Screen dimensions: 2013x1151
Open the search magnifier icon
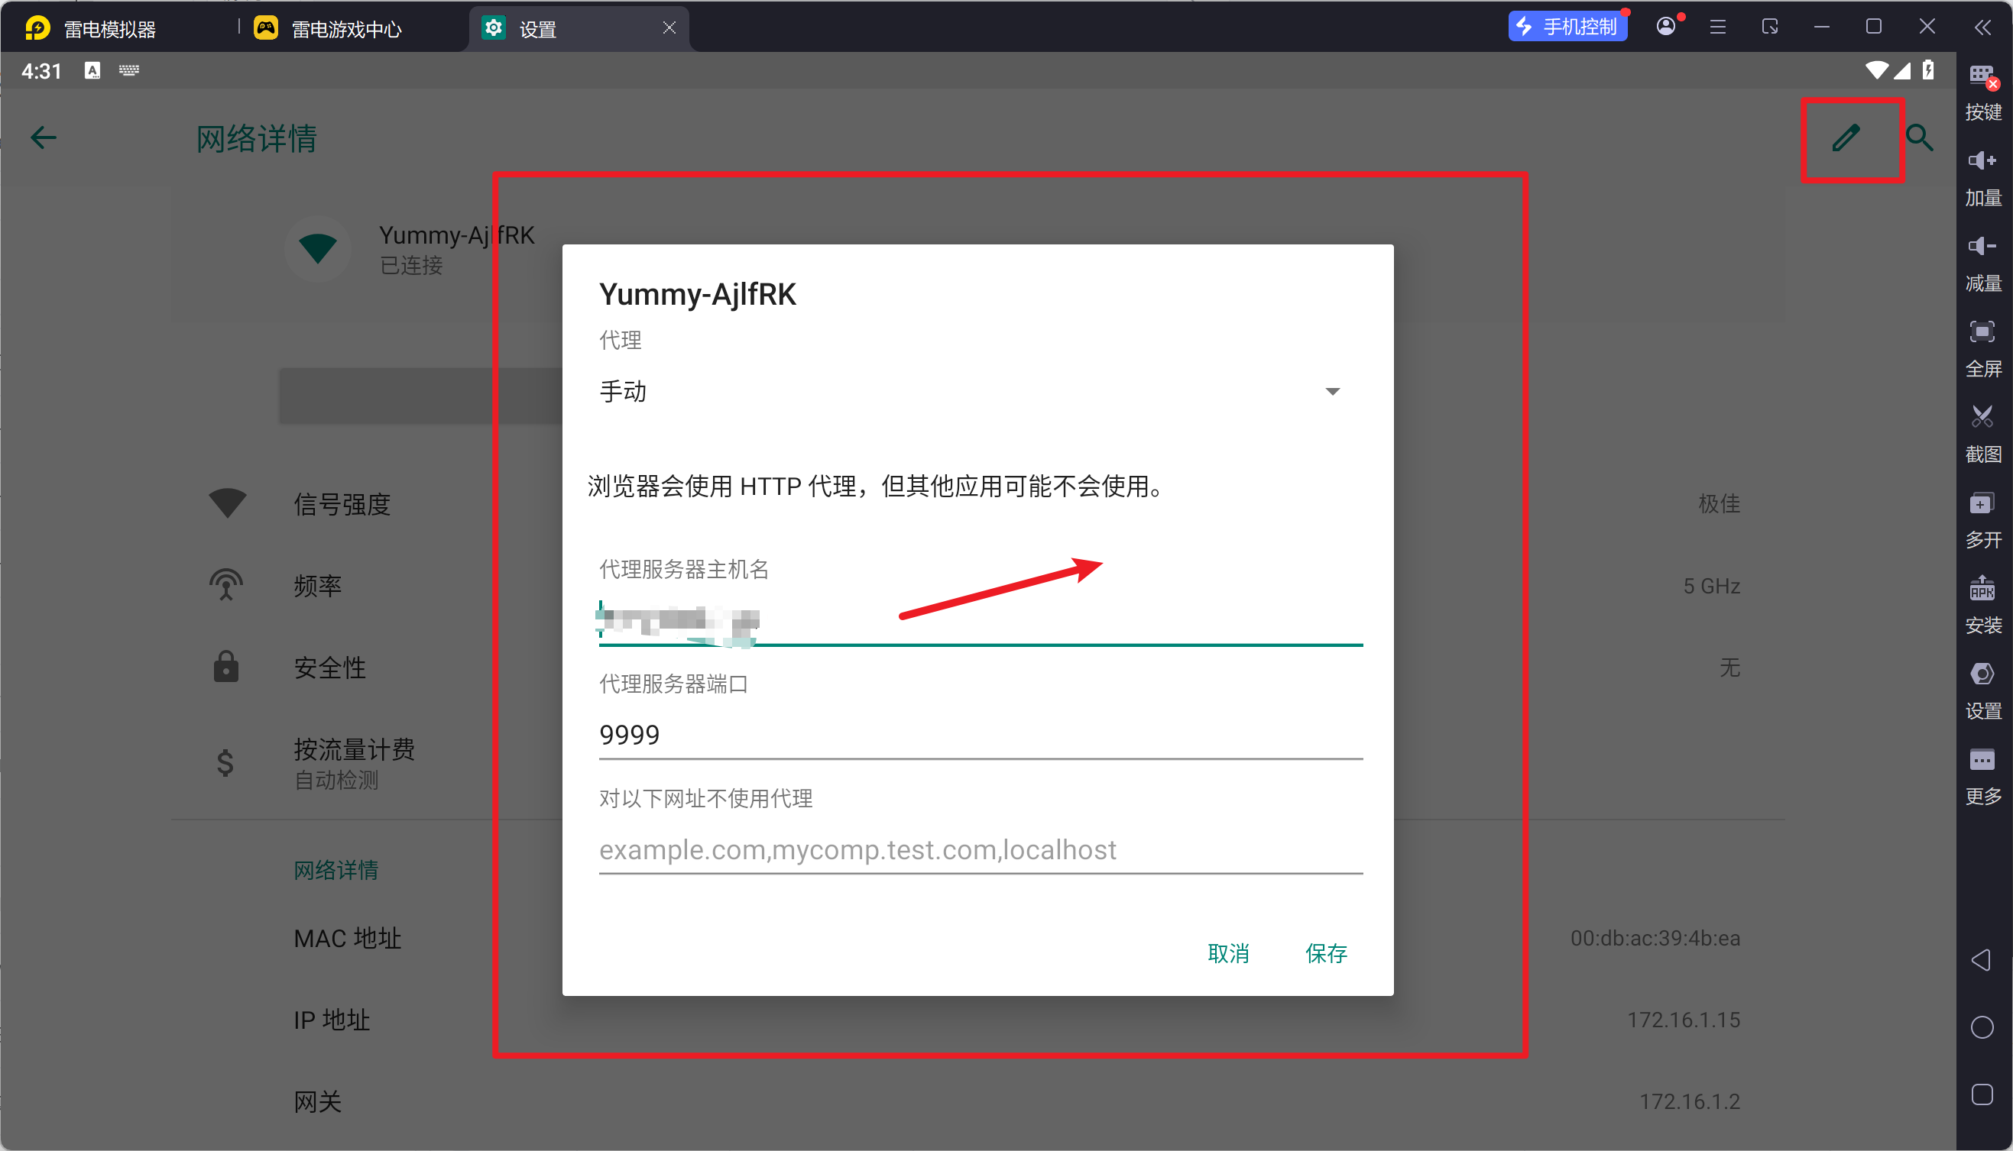coord(1920,138)
